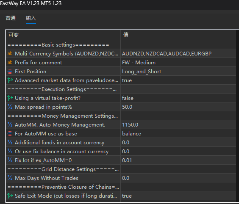Edit the Max spread value 50.0
Screen dimensions: 239x204
pyautogui.click(x=178, y=107)
